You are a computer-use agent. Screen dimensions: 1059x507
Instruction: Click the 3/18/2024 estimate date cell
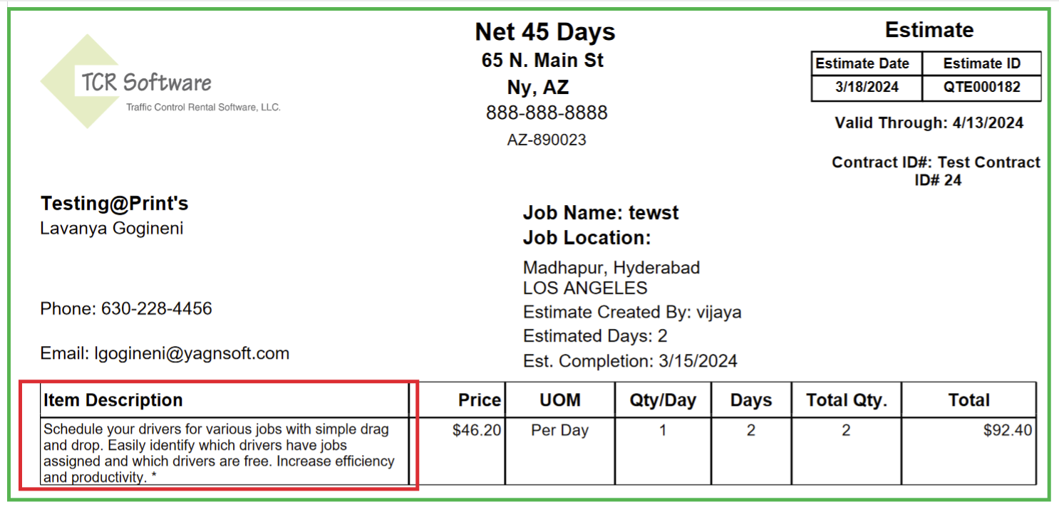point(867,88)
